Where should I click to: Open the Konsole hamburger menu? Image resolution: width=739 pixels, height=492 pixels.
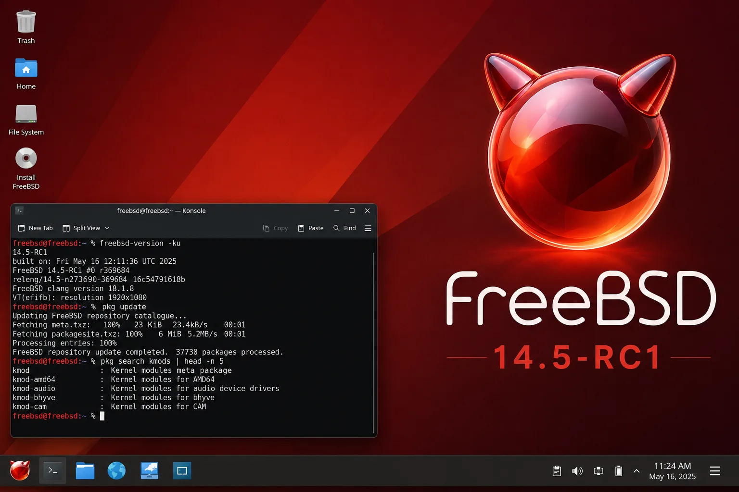(x=368, y=228)
